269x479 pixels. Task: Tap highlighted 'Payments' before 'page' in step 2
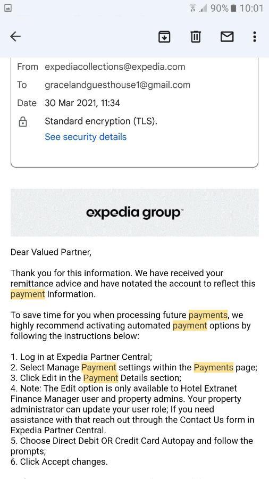click(214, 367)
